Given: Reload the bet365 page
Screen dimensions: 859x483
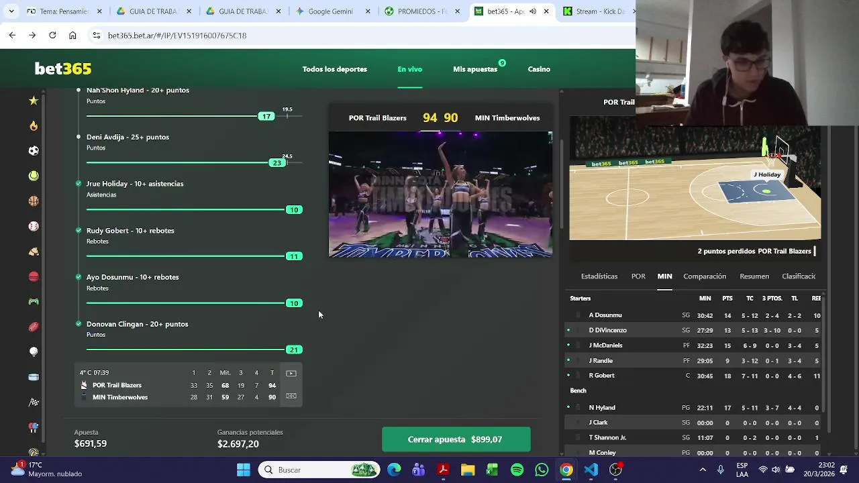Looking at the screenshot, I should [x=52, y=35].
